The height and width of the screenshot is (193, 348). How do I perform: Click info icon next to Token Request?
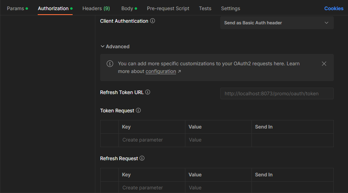138,110
